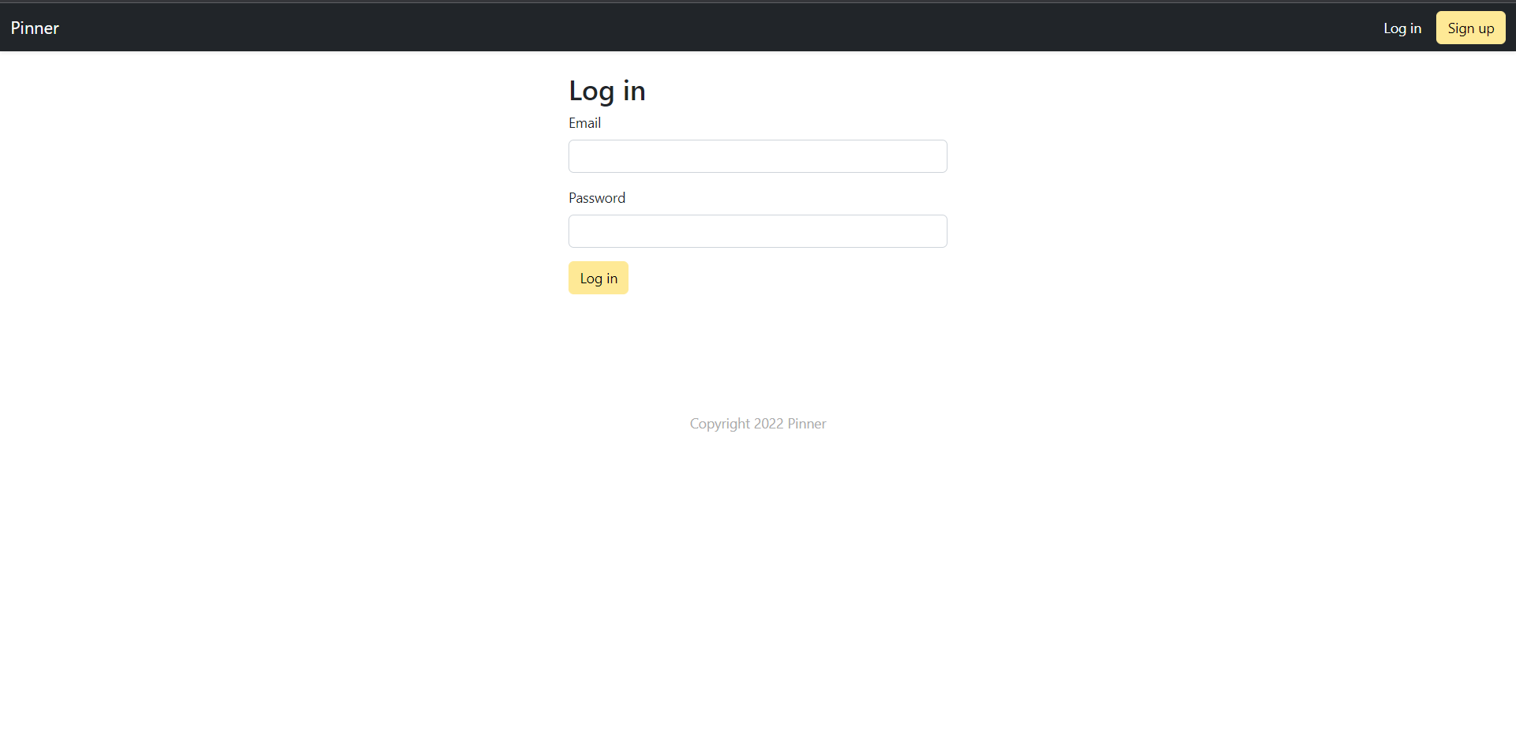Click inside the Email input field
Screen dimensions: 1516x737
(x=757, y=155)
